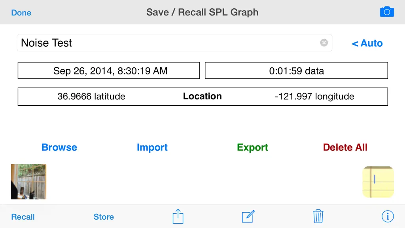This screenshot has width=405, height=228.
Task: Tap the red Delete All button
Action: point(345,147)
